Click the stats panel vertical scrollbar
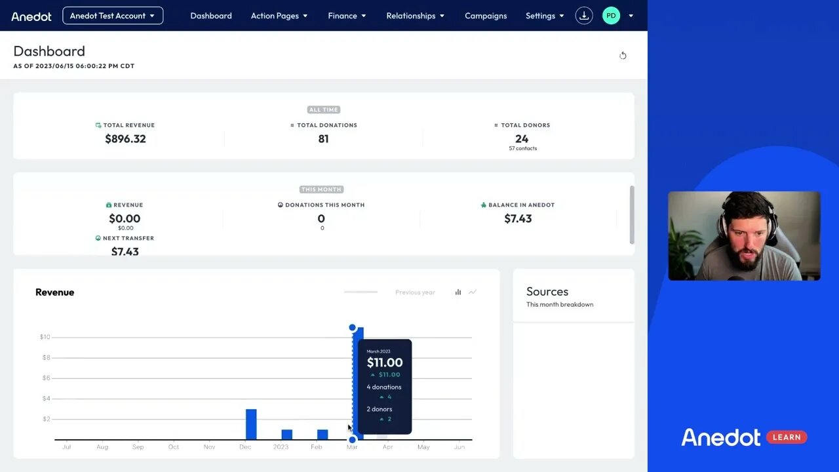839x472 pixels. pyautogui.click(x=632, y=214)
